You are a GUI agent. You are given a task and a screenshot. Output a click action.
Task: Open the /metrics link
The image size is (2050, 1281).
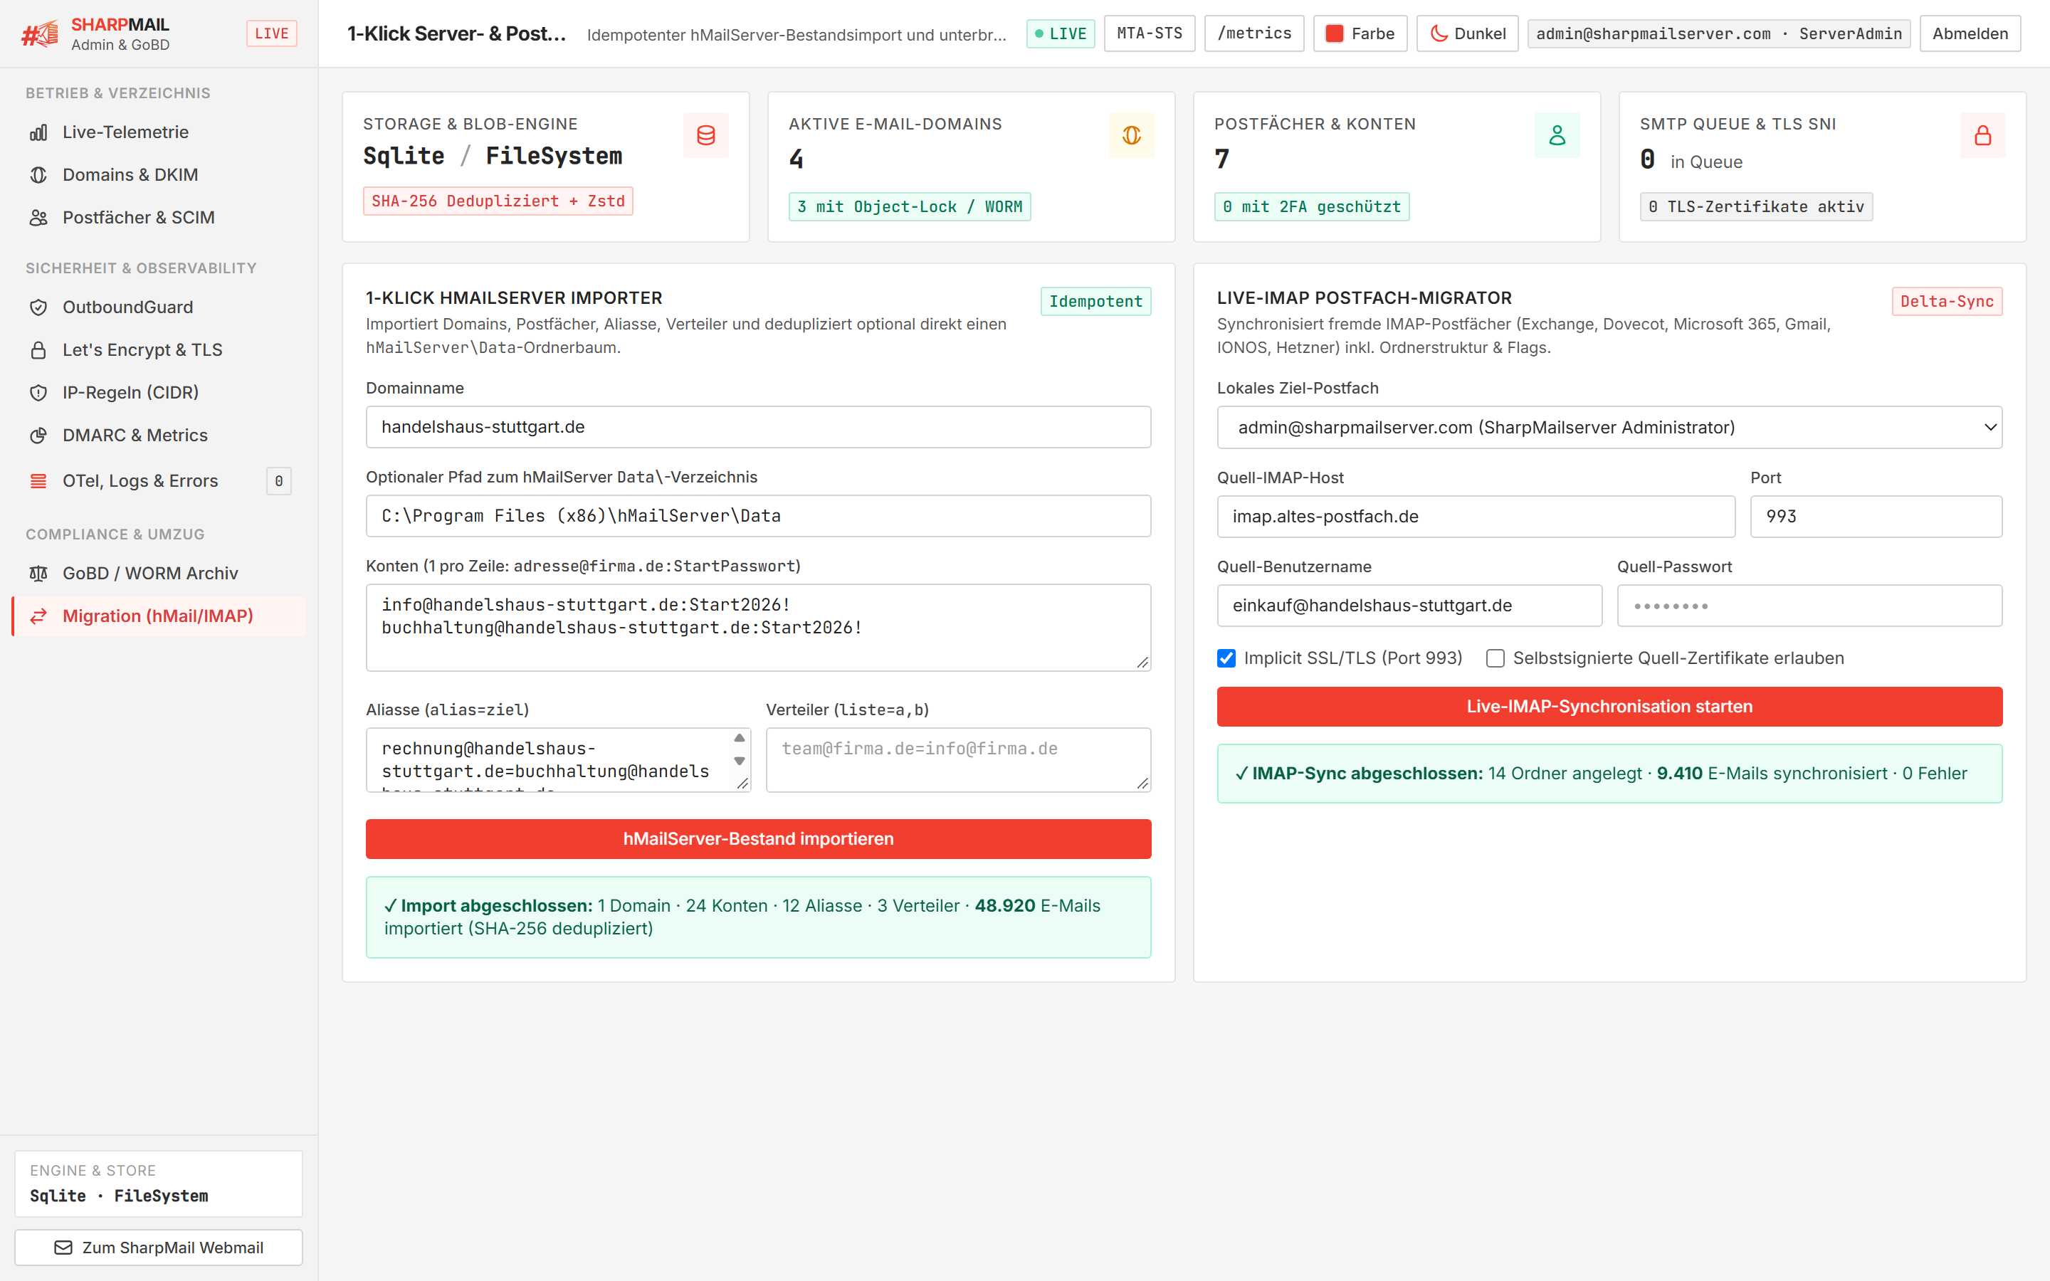[1253, 34]
